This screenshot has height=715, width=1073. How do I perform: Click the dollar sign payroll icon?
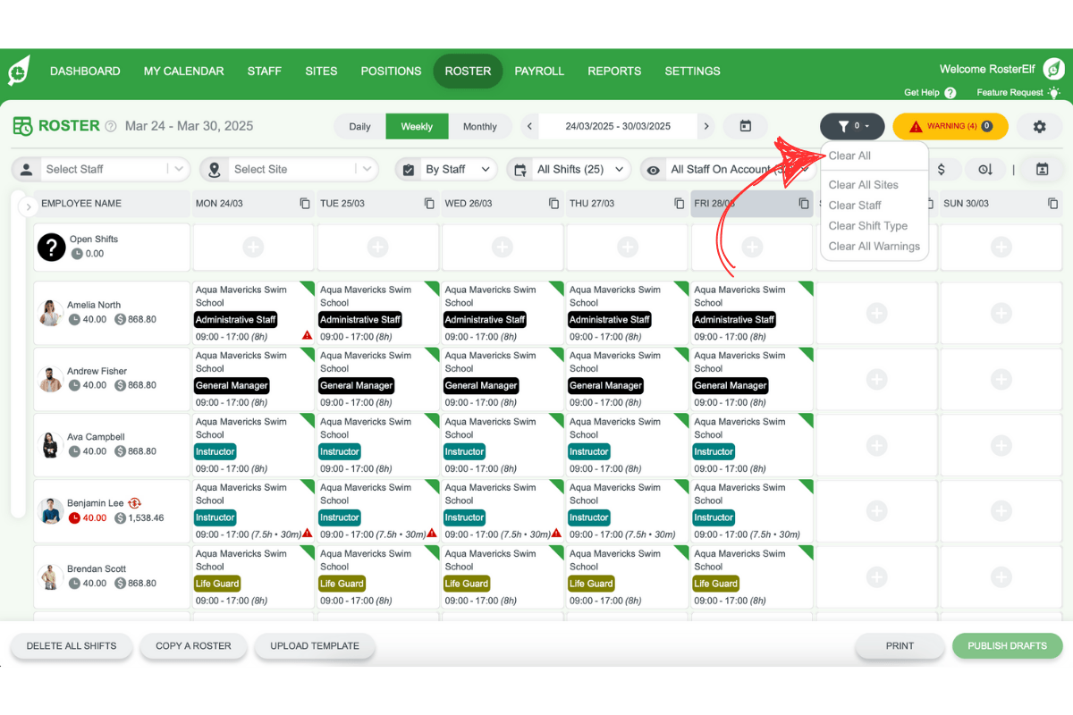942,168
